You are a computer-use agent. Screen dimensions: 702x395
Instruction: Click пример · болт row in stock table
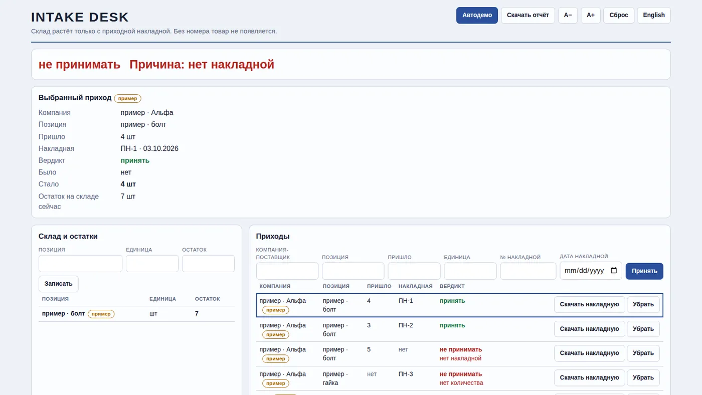[136, 314]
